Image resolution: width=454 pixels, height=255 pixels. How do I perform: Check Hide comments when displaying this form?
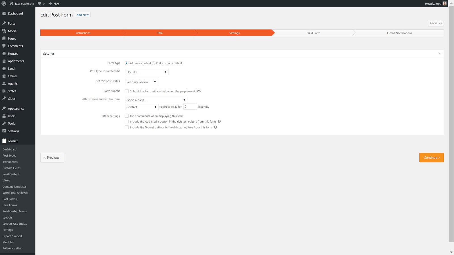pyautogui.click(x=127, y=116)
